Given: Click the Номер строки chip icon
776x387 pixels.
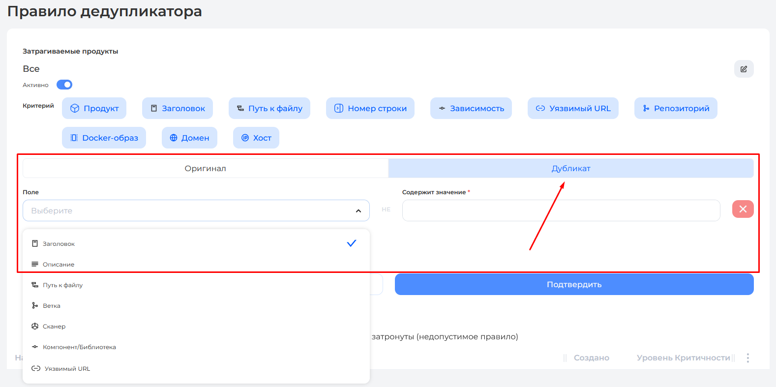Looking at the screenshot, I should tap(339, 108).
